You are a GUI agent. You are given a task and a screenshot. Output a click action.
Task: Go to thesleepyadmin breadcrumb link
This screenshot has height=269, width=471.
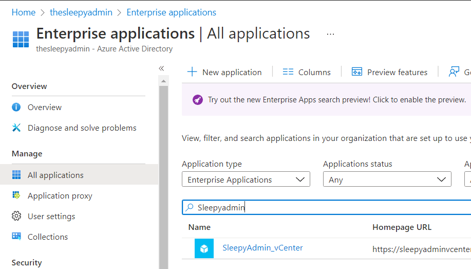point(81,12)
